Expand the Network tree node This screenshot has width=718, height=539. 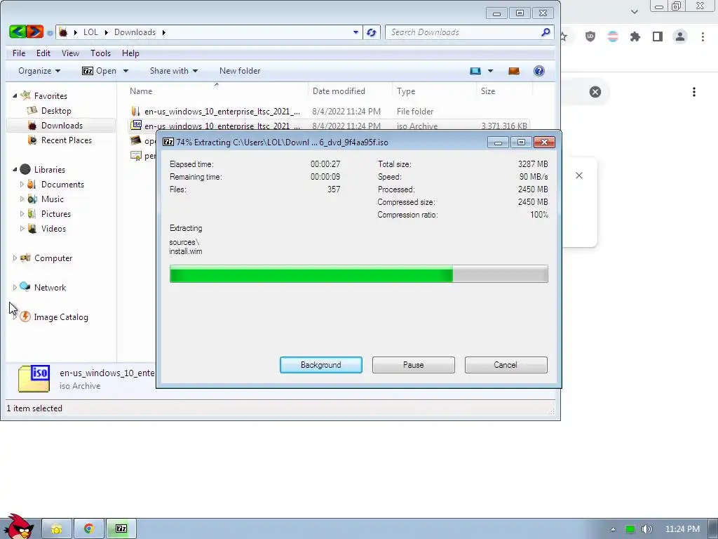tap(15, 287)
